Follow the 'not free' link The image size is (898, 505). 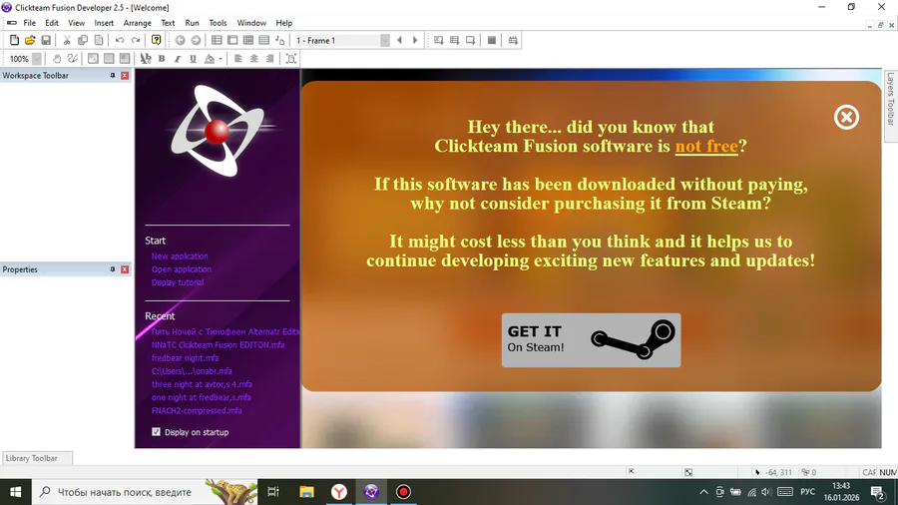pos(706,146)
